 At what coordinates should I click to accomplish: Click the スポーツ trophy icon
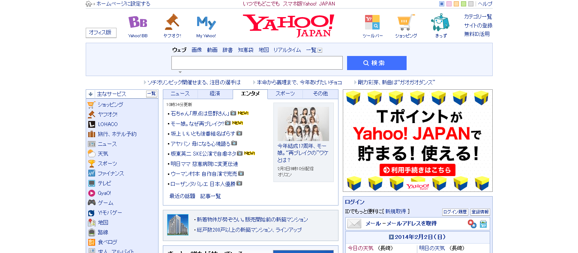click(x=91, y=164)
